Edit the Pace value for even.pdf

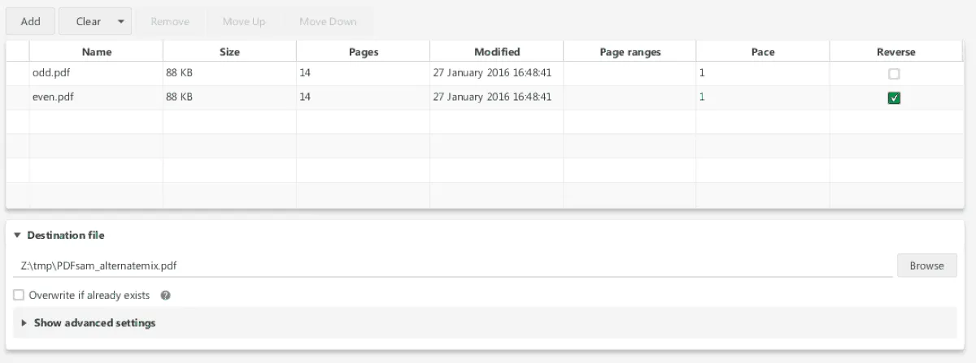pyautogui.click(x=762, y=97)
